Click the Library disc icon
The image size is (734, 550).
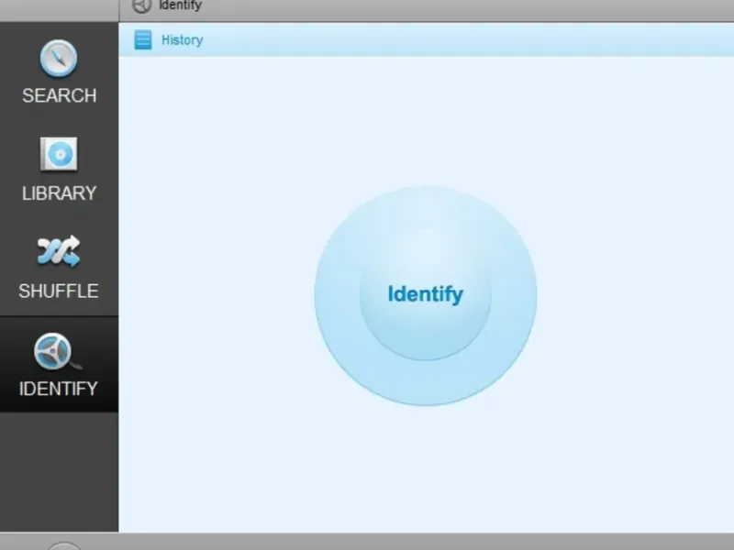pos(59,154)
